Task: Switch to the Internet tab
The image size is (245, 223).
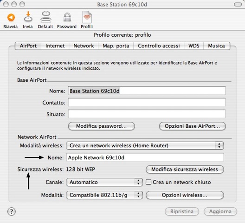Action: pyautogui.click(x=55, y=46)
